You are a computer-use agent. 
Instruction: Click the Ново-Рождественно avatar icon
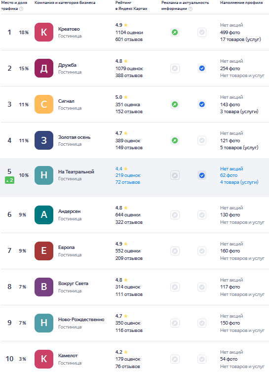click(44, 323)
